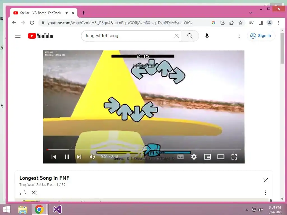This screenshot has width=287, height=215.
Task: Run search with magnifier button
Action: coord(190,36)
